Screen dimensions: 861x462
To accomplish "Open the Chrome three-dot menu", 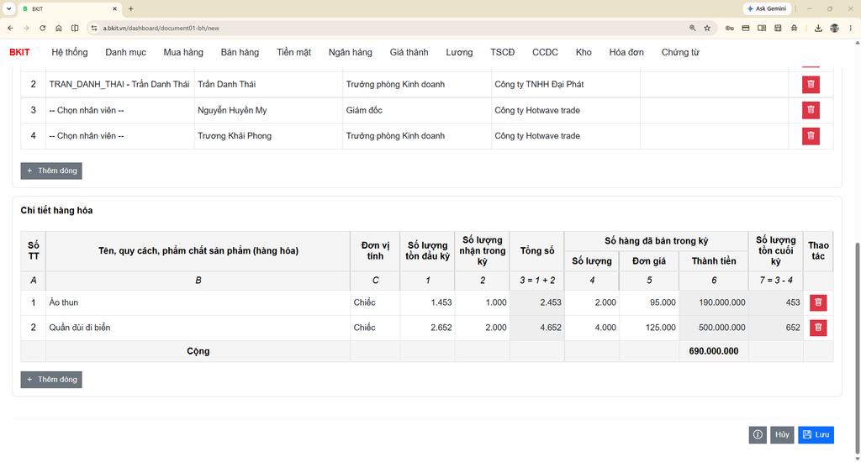I will pyautogui.click(x=851, y=28).
